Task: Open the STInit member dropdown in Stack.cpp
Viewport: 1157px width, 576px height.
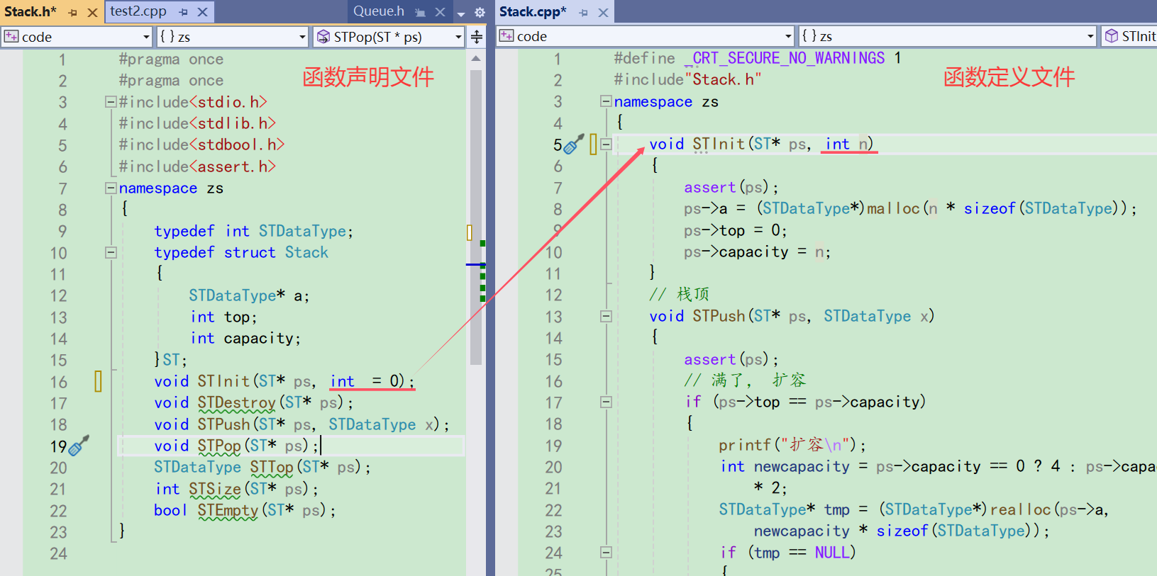Action: [x=1129, y=36]
